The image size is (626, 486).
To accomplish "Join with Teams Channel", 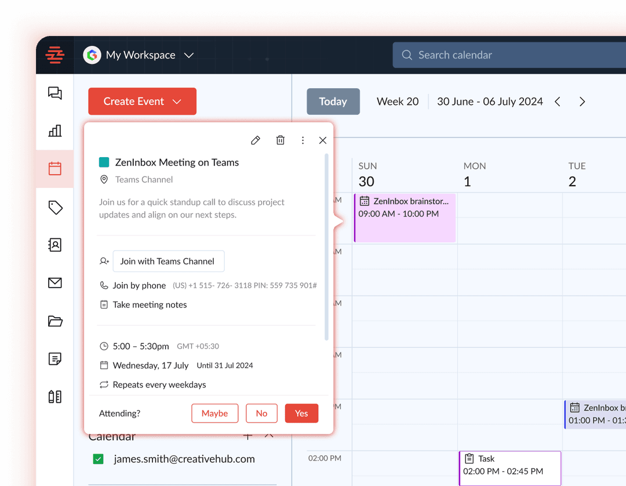I will coord(169,261).
